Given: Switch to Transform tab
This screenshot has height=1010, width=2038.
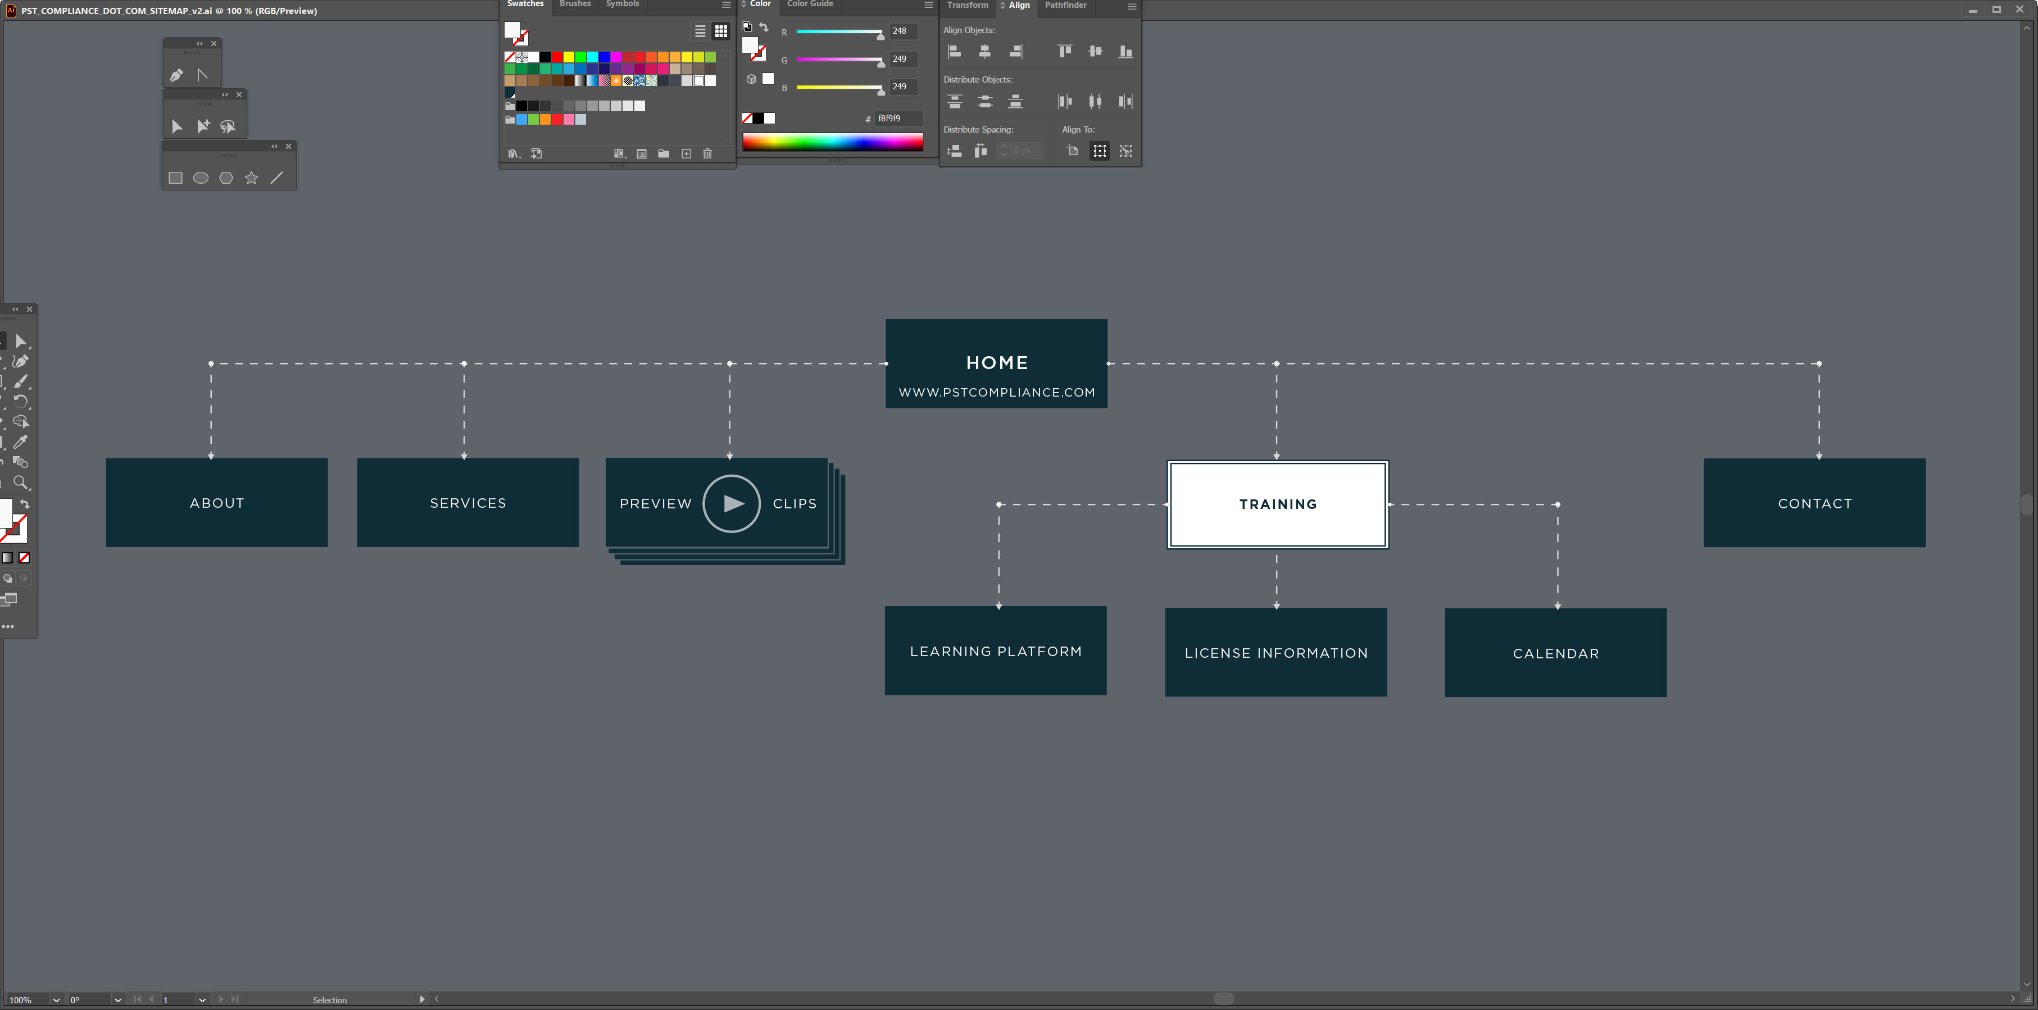Looking at the screenshot, I should pos(968,4).
